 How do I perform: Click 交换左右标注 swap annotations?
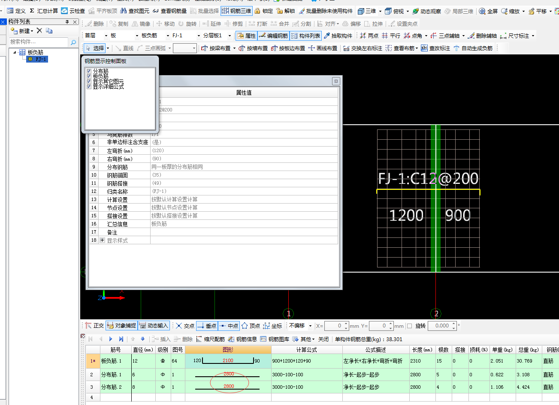pos(363,48)
